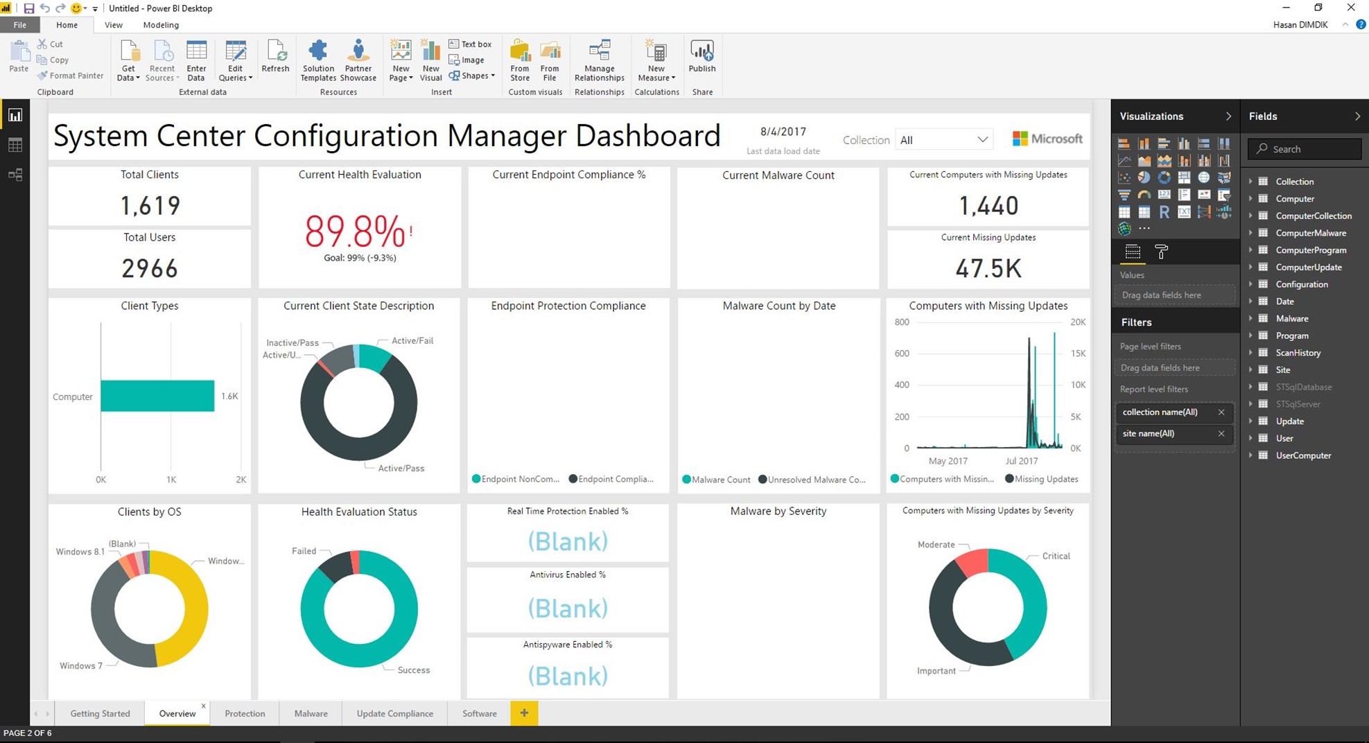1369x743 pixels.
Task: Open the Format paint roller pane
Action: click(x=1162, y=252)
